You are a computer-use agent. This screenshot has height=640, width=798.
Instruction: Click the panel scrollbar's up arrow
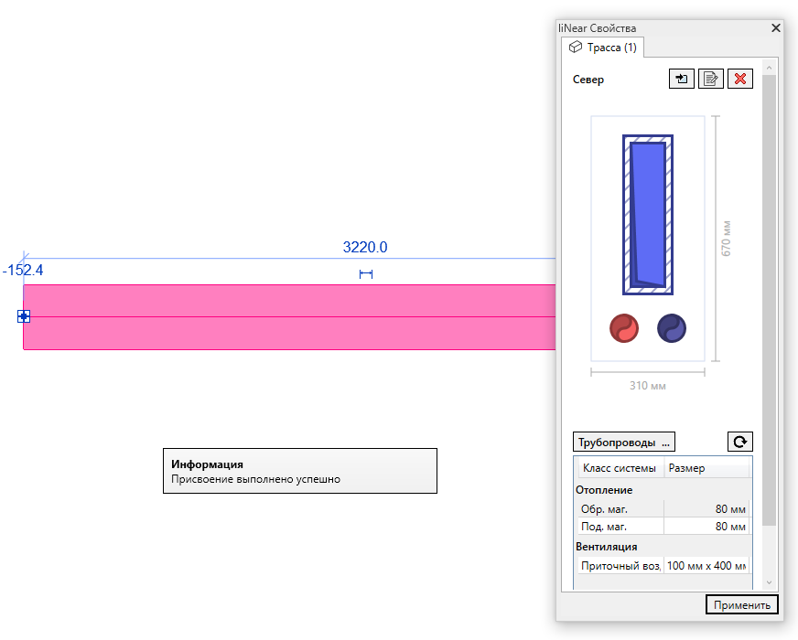click(769, 67)
